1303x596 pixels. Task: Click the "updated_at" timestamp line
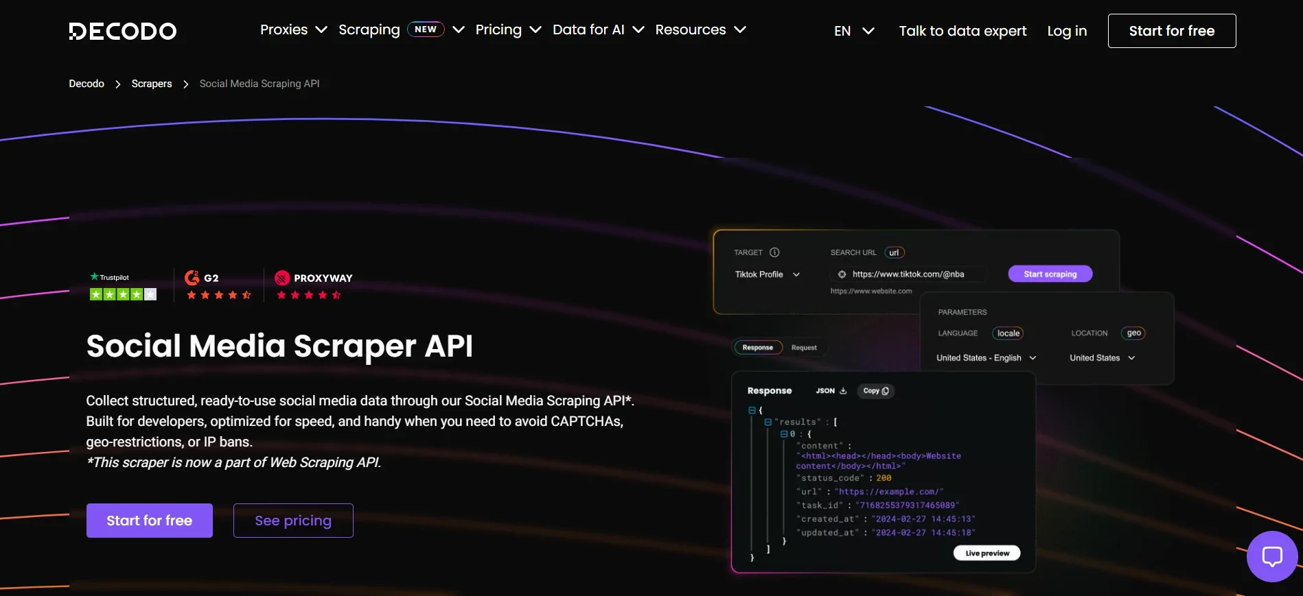click(886, 533)
